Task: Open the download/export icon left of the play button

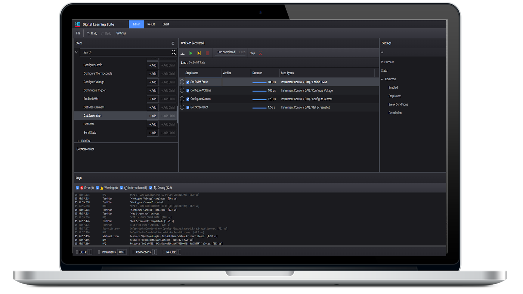Action: point(183,53)
